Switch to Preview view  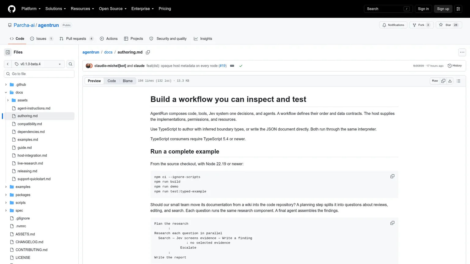[x=94, y=81]
